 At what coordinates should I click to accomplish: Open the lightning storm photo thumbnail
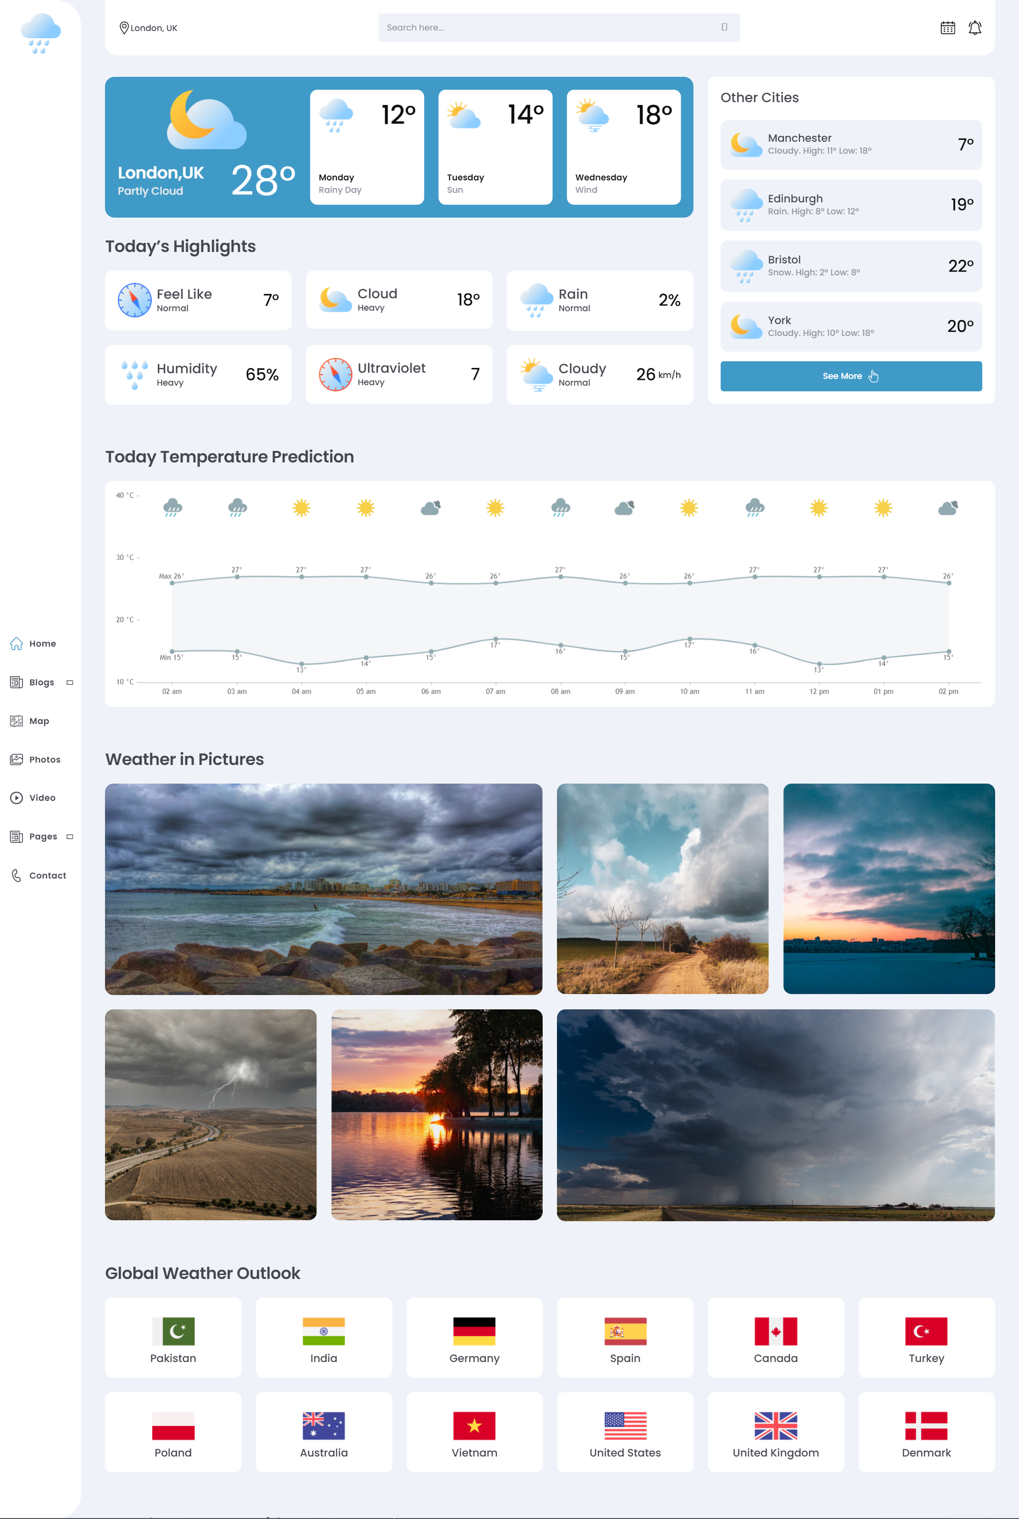[x=210, y=1114]
